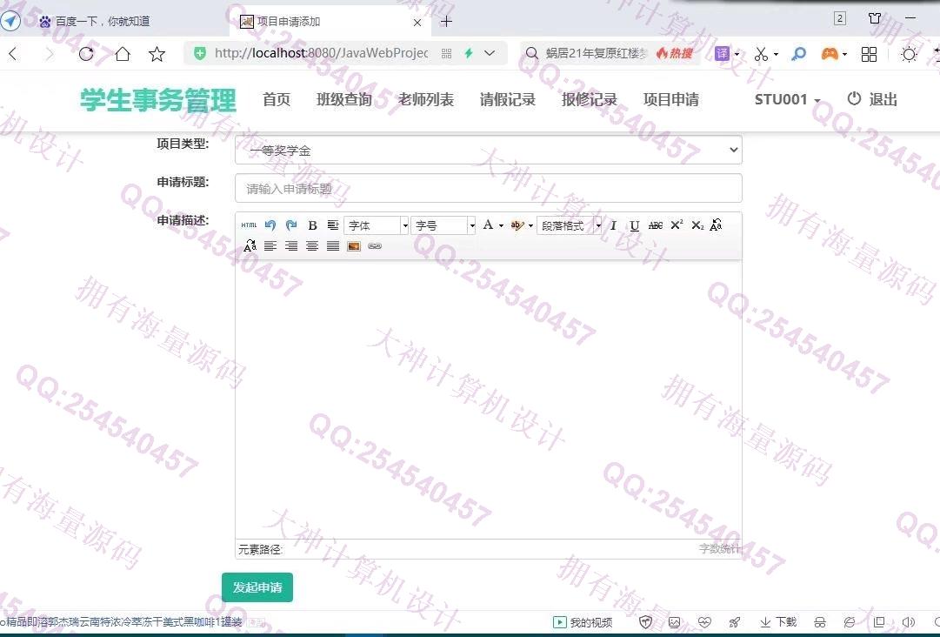Open the browser apps grid icon
Image resolution: width=940 pixels, height=637 pixels.
[870, 54]
